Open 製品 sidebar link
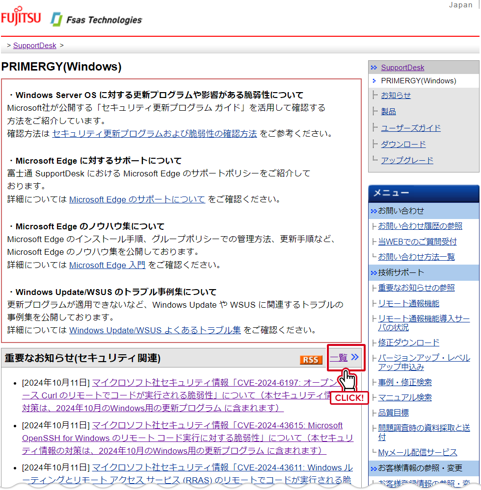The width and height of the screenshot is (481, 490). (388, 112)
